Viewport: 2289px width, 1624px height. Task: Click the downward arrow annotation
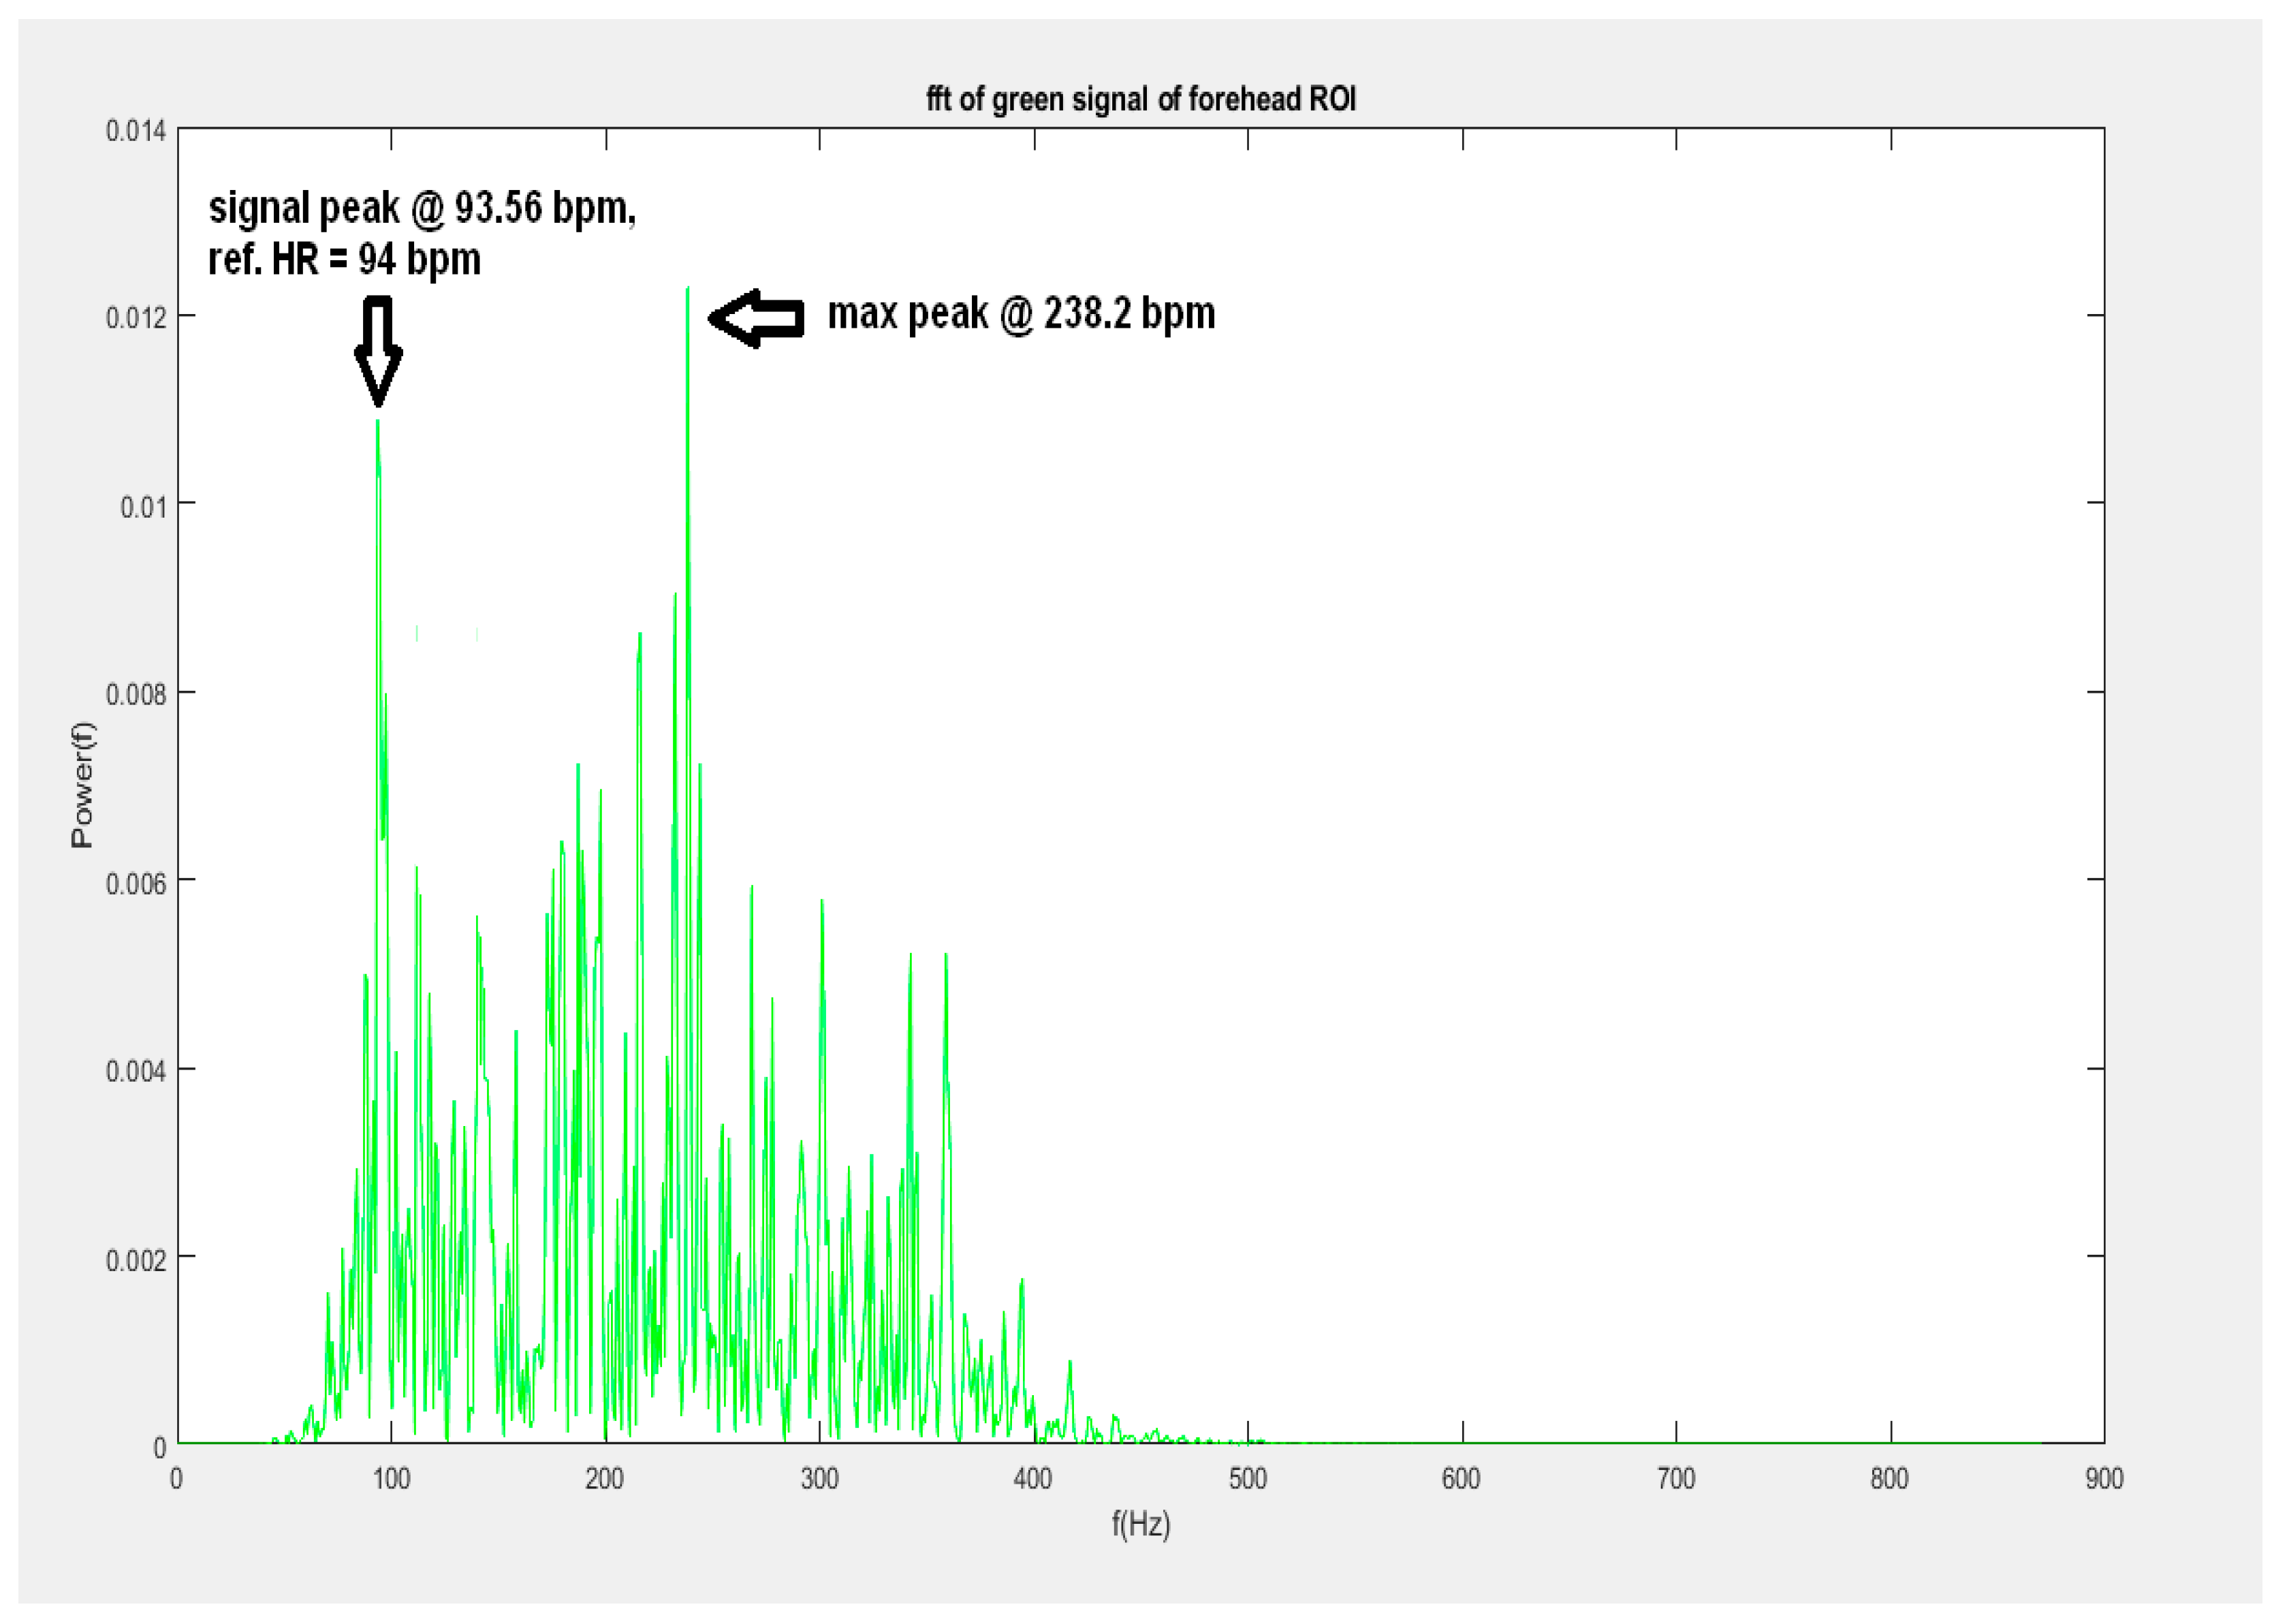378,350
